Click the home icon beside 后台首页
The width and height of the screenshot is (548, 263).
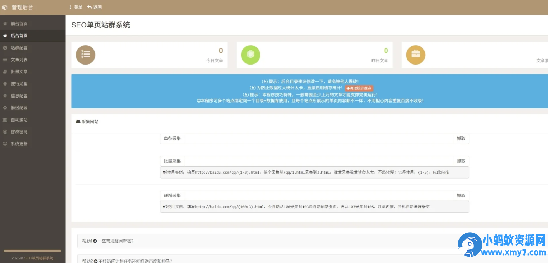click(5, 36)
